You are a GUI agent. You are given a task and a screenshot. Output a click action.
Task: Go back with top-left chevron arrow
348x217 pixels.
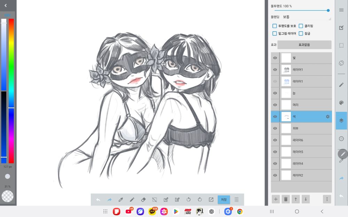(6, 6)
